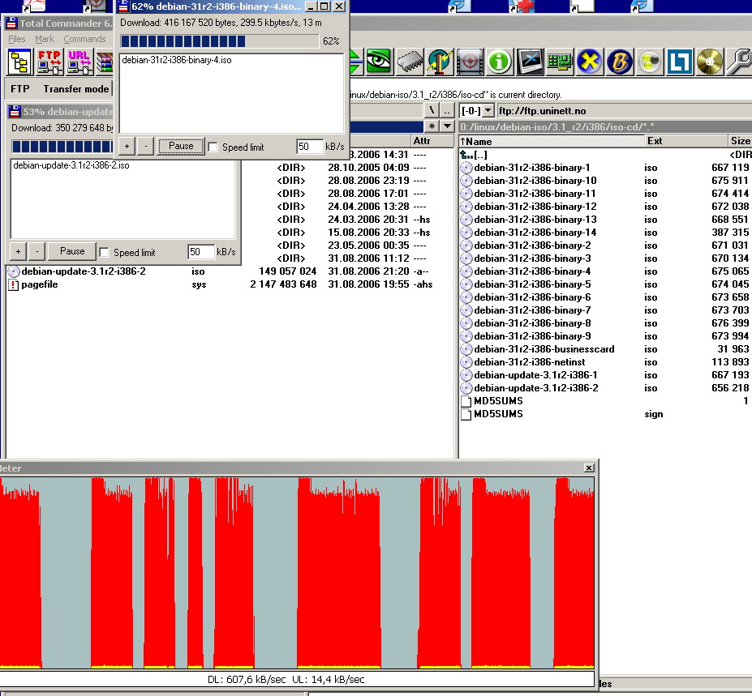Click the monitor with blue X icon

pos(530,62)
